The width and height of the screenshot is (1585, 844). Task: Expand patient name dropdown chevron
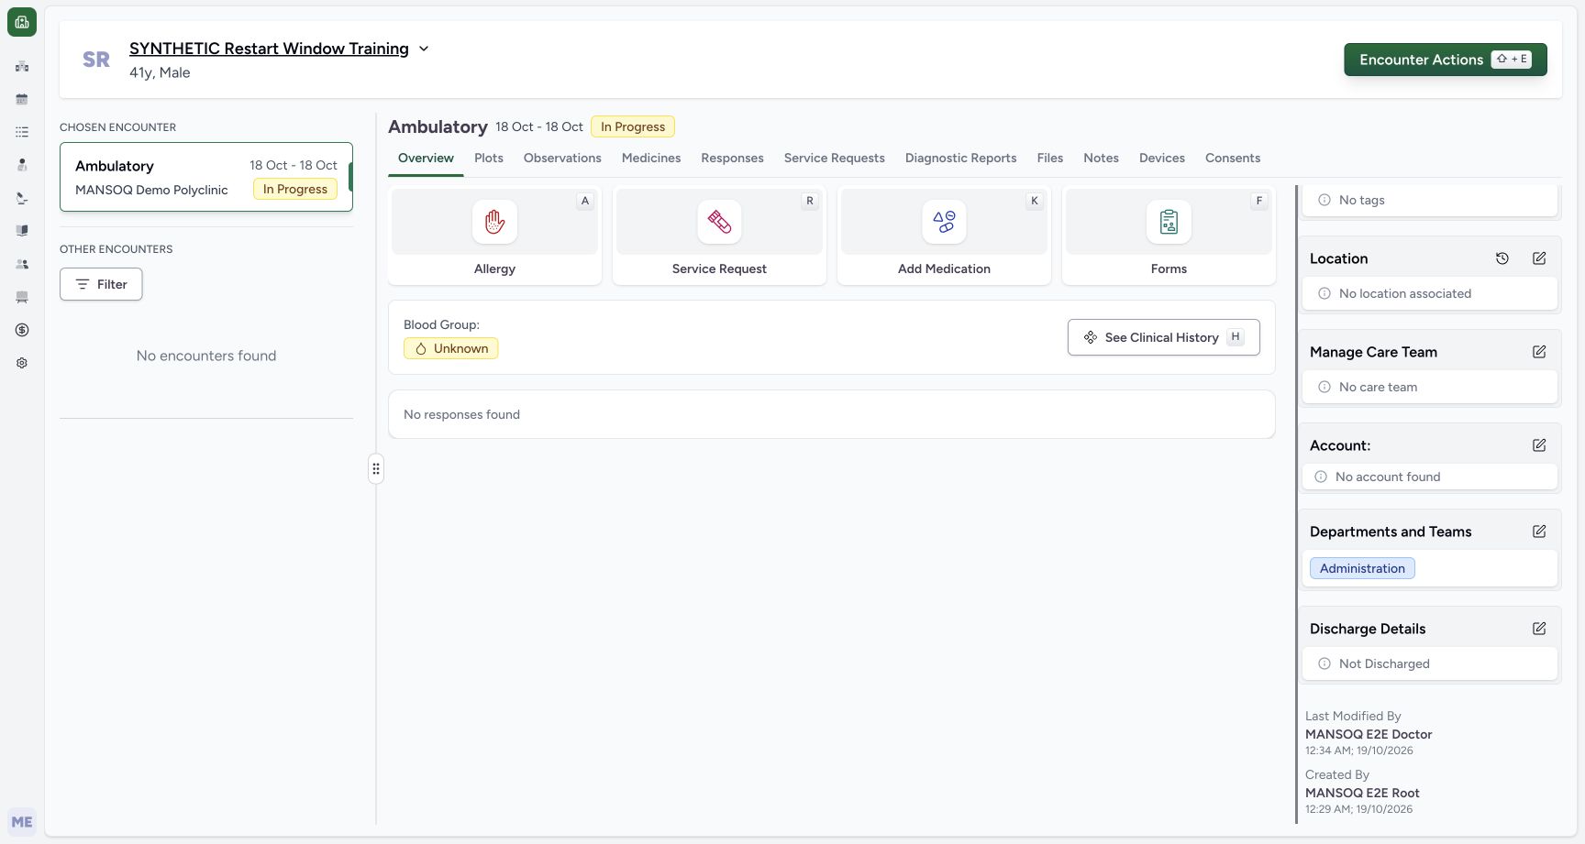[x=424, y=49]
